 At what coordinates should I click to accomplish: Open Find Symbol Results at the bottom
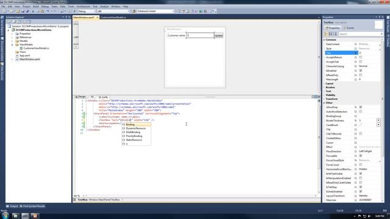pos(32,206)
